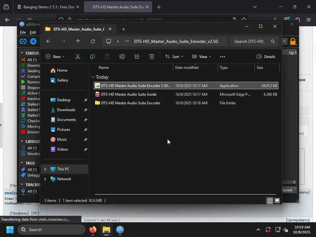Open qBittorrent File menu
This screenshot has width=316, height=237.
(23, 32)
